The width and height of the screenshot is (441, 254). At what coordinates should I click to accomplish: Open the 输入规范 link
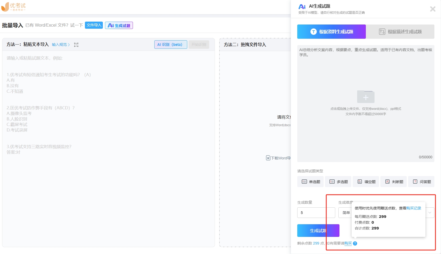[61, 45]
